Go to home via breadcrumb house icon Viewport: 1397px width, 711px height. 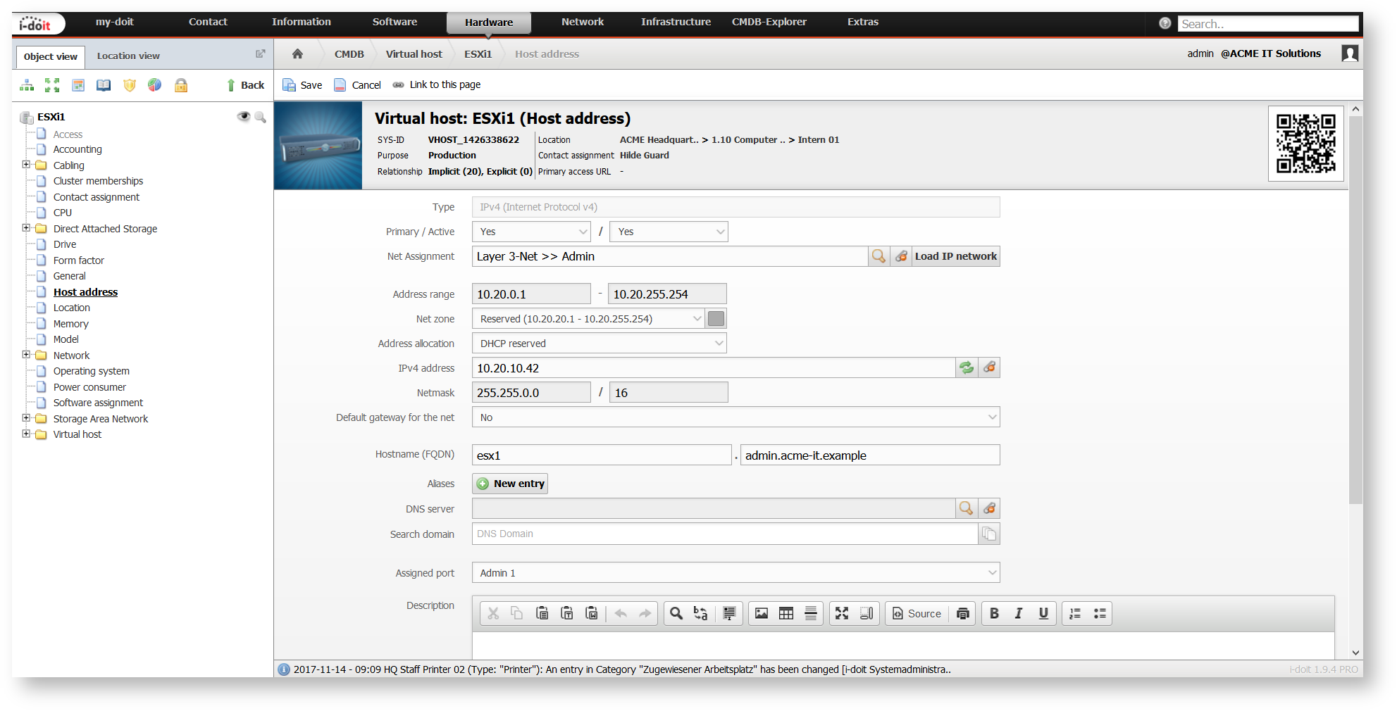click(x=297, y=54)
